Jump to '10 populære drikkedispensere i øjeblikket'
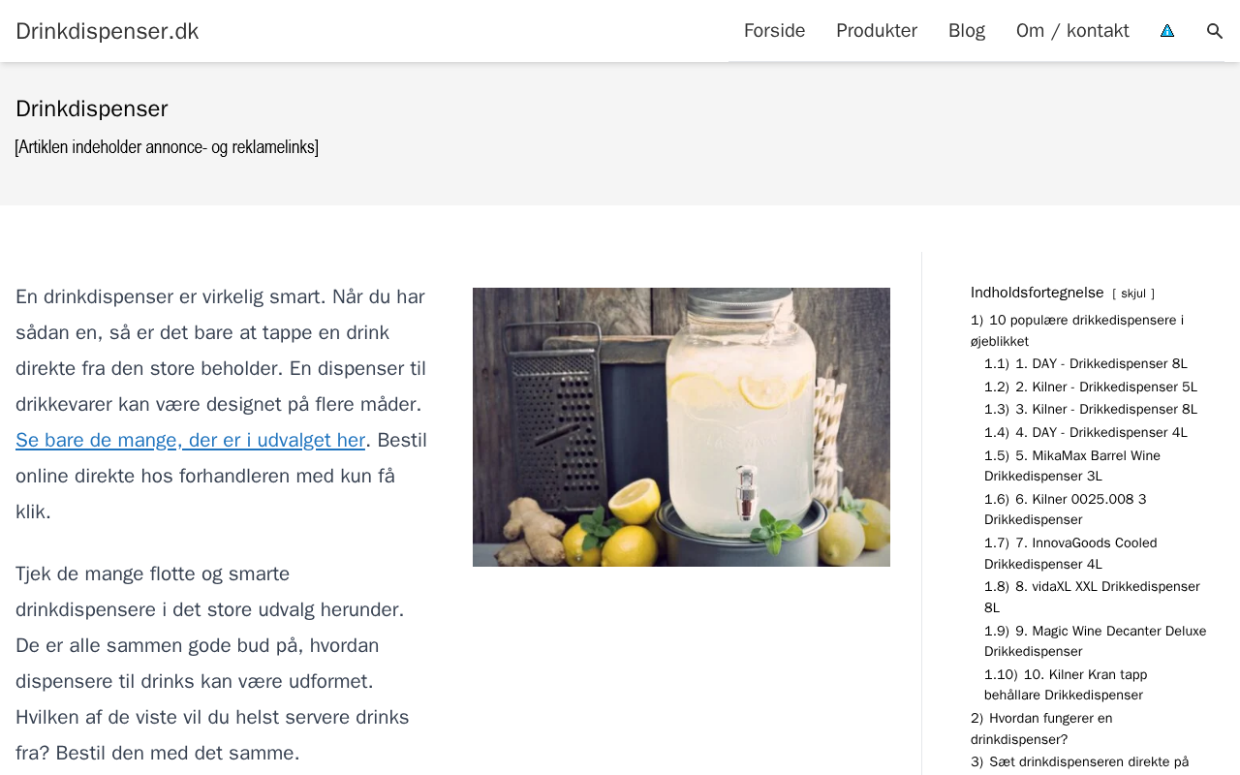Screen dimensions: 1240x775 [x=1077, y=330]
